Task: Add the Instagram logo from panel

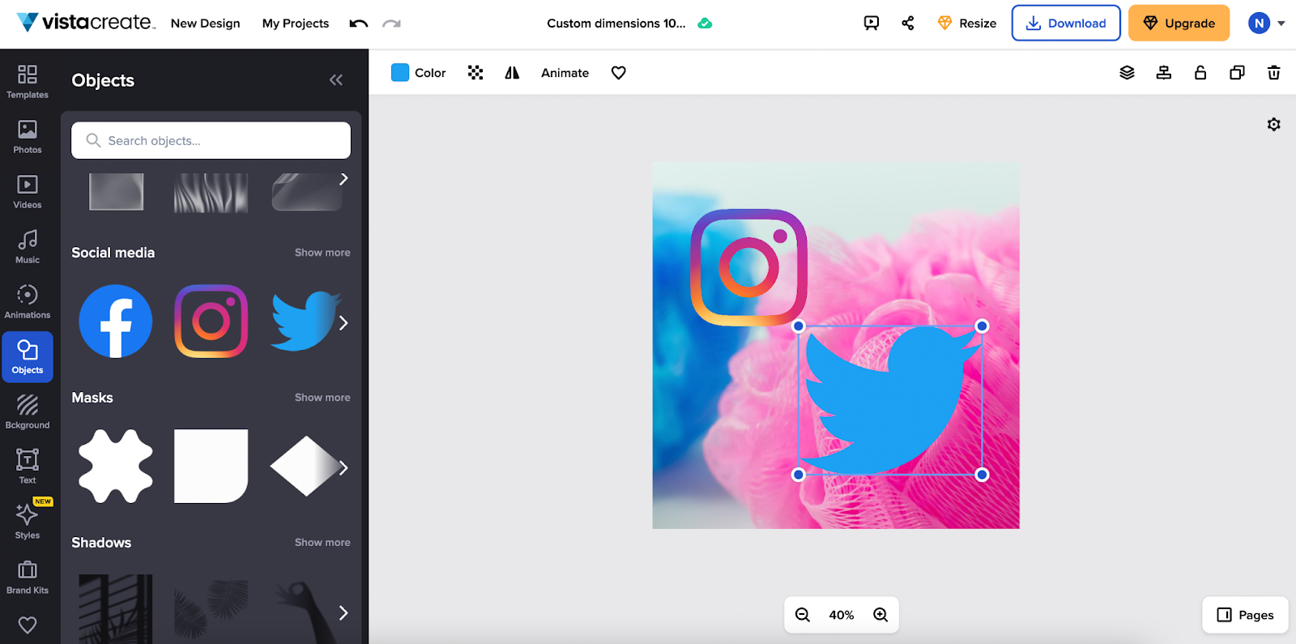Action: [x=211, y=321]
